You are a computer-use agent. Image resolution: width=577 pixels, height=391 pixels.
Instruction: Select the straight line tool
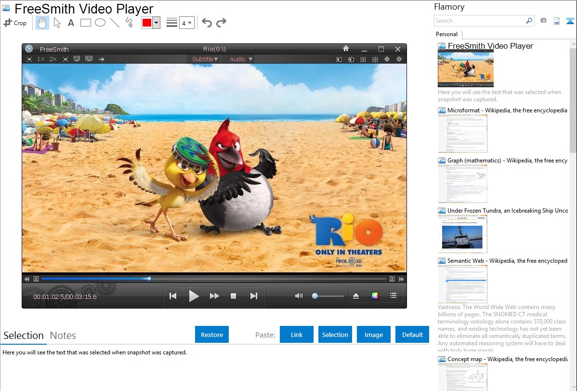(115, 23)
